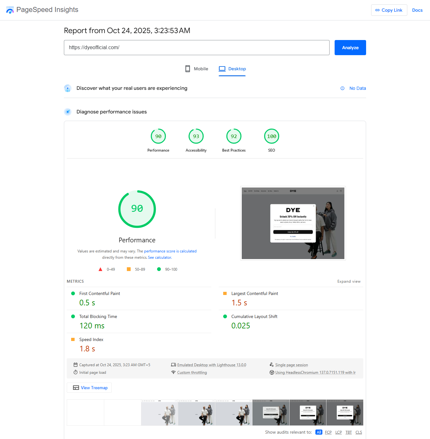Filter audits to show All
The height and width of the screenshot is (439, 430).
coord(319,432)
